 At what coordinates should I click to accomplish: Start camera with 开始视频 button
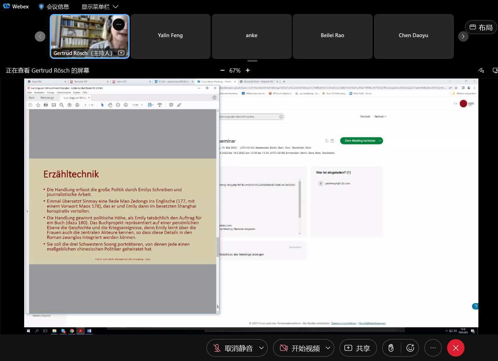300,348
